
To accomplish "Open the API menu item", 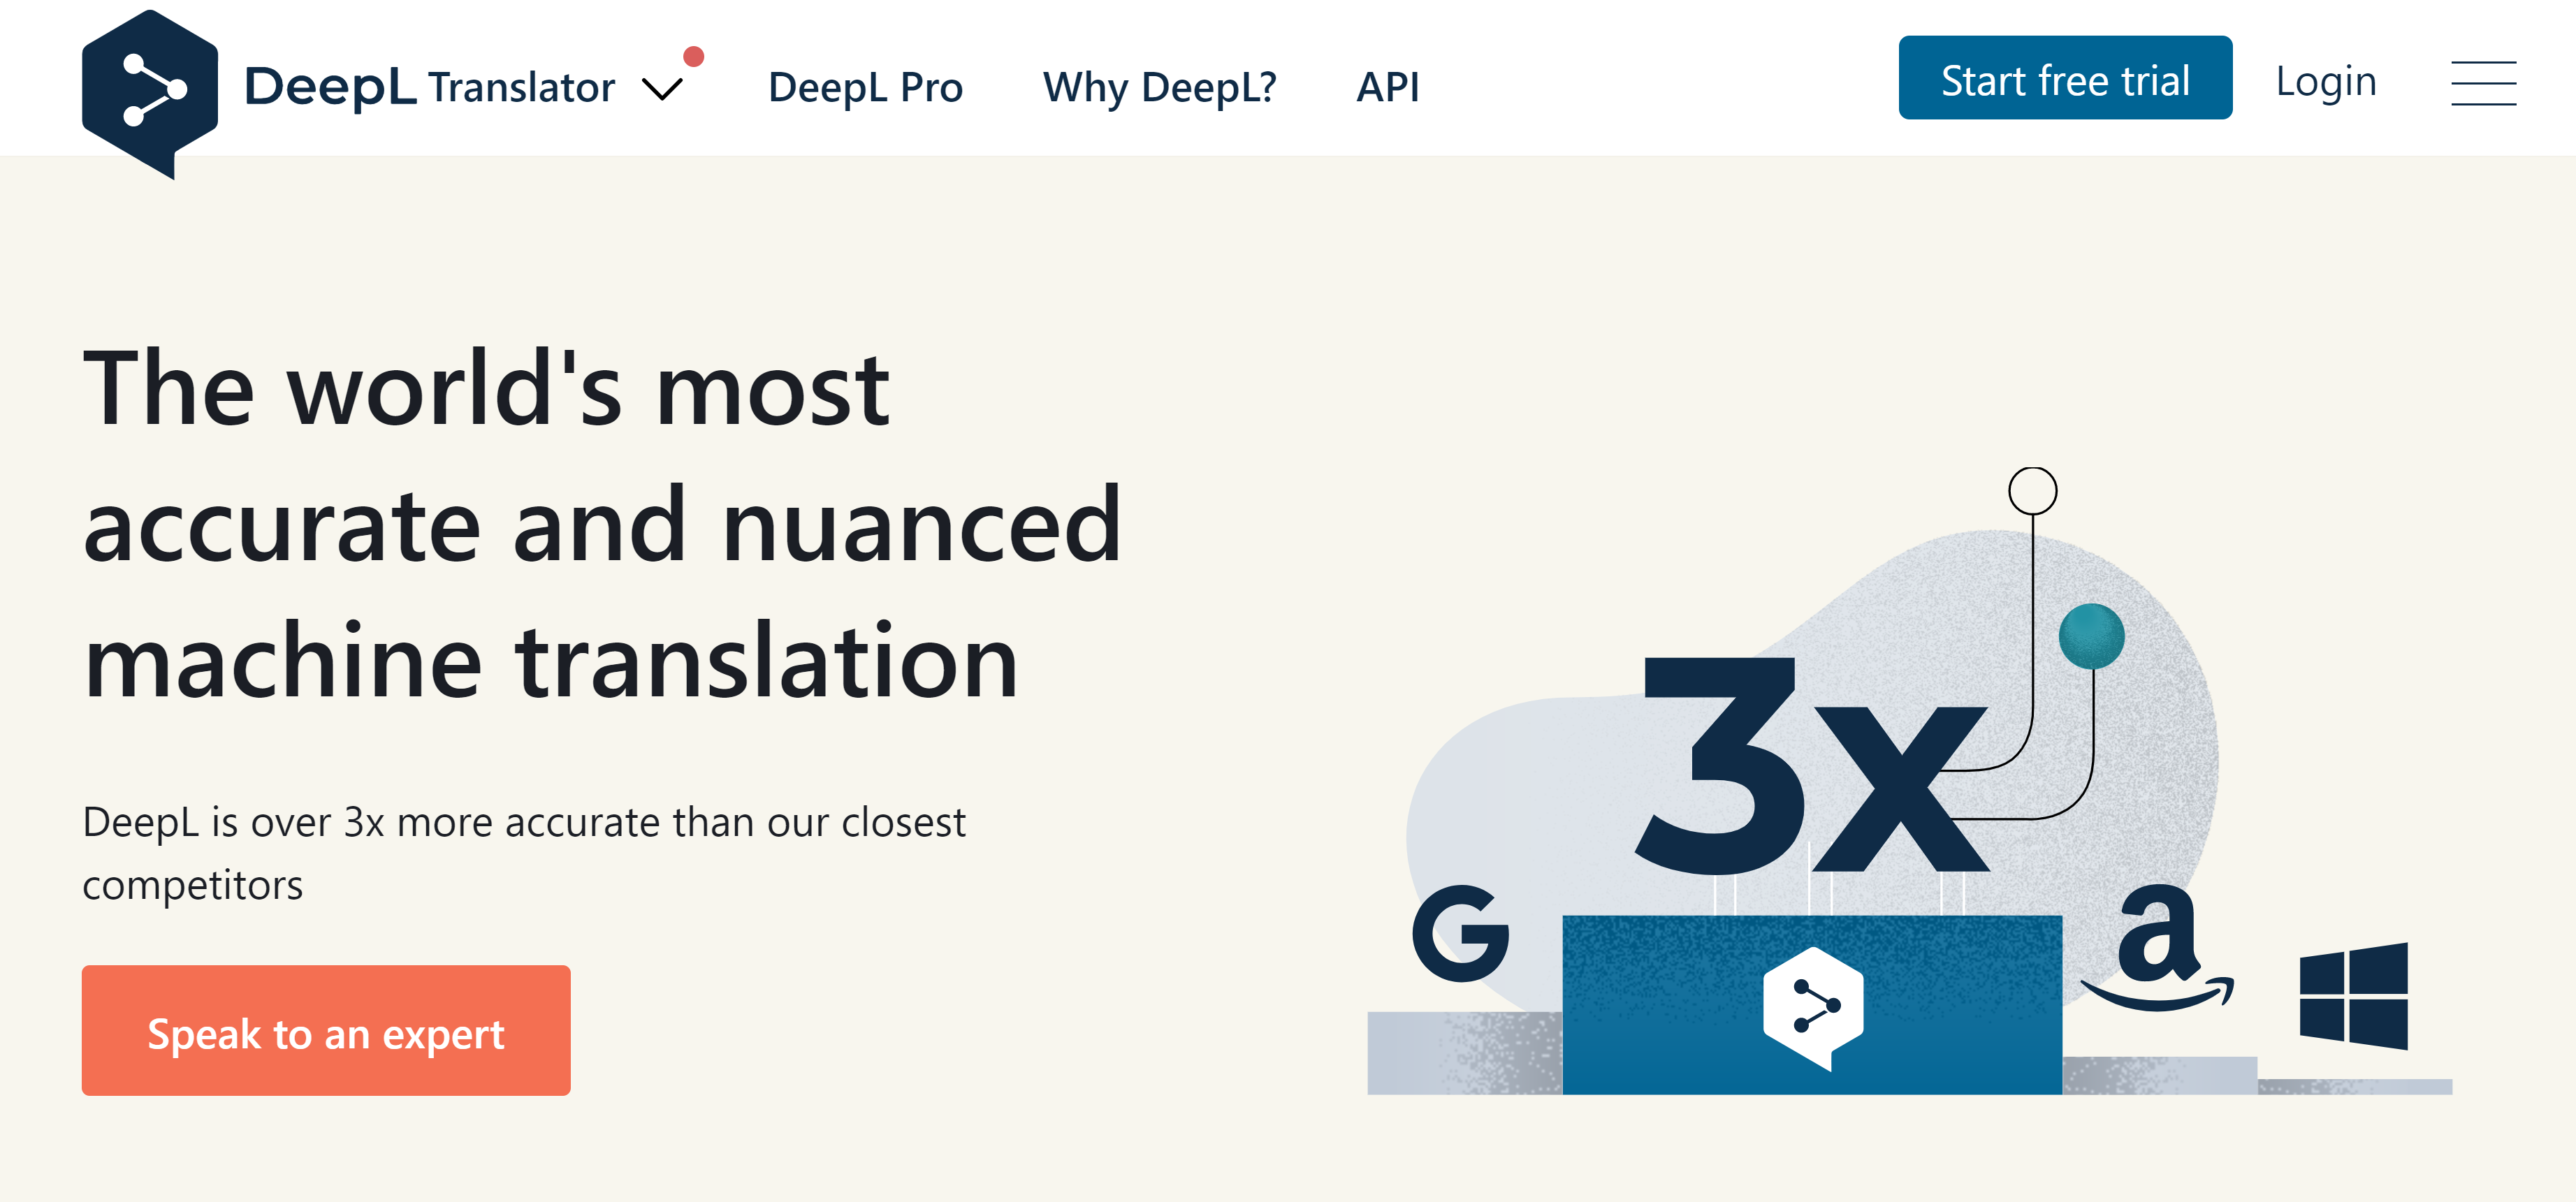I will 1388,88.
